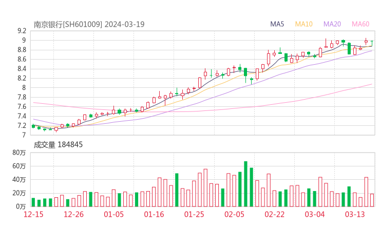
Task: Click the 01-16 date axis label
Action: [154, 214]
